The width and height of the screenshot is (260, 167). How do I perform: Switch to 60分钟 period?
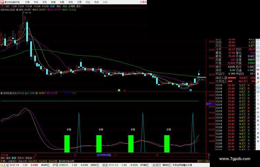click(x=45, y=6)
